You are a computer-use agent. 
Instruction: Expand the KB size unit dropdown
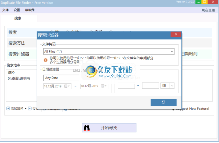coord(172,86)
